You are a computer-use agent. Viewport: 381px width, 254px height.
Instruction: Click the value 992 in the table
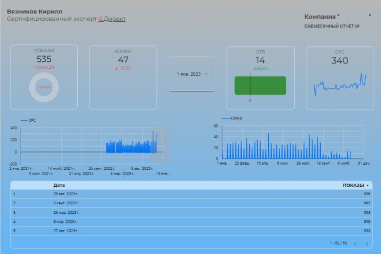tap(367, 203)
